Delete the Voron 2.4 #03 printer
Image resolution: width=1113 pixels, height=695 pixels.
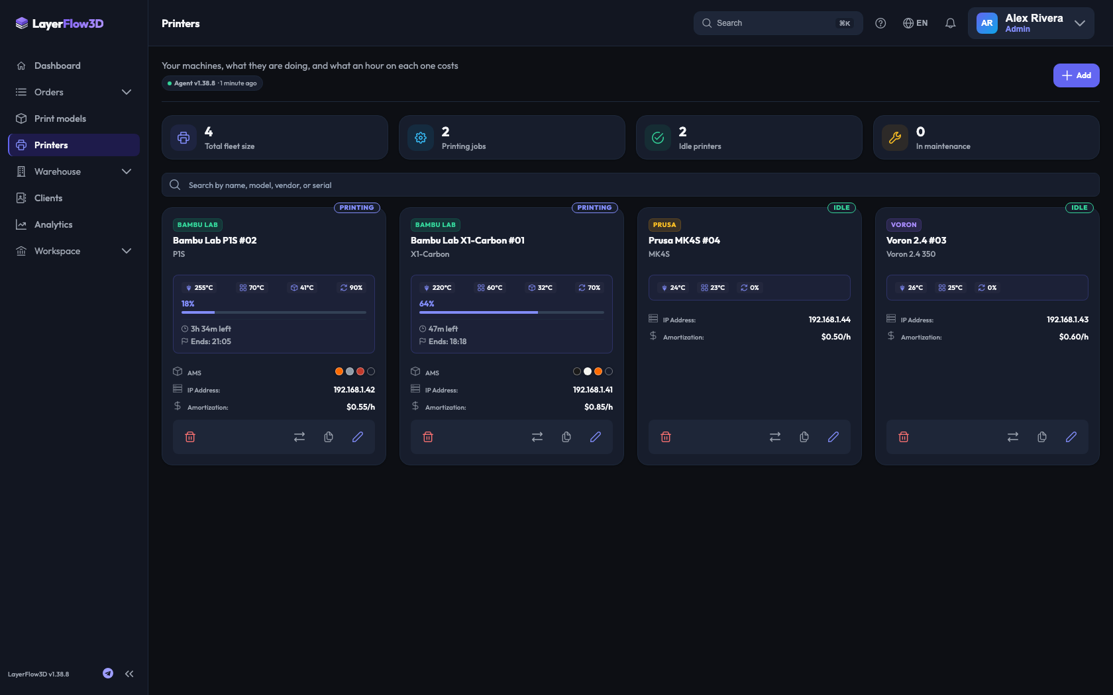[x=904, y=437]
